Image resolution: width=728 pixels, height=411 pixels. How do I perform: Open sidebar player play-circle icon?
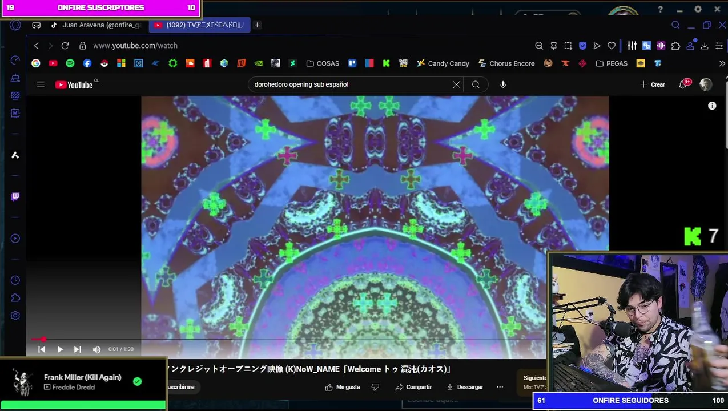click(x=15, y=239)
